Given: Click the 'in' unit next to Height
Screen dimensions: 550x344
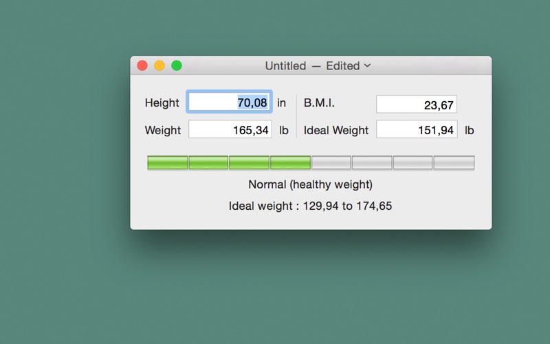Looking at the screenshot, I should [x=281, y=103].
